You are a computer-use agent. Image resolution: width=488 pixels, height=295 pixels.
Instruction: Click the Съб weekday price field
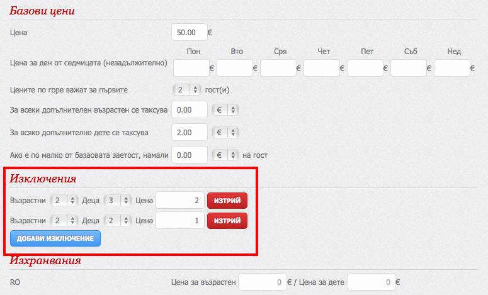(x=408, y=68)
